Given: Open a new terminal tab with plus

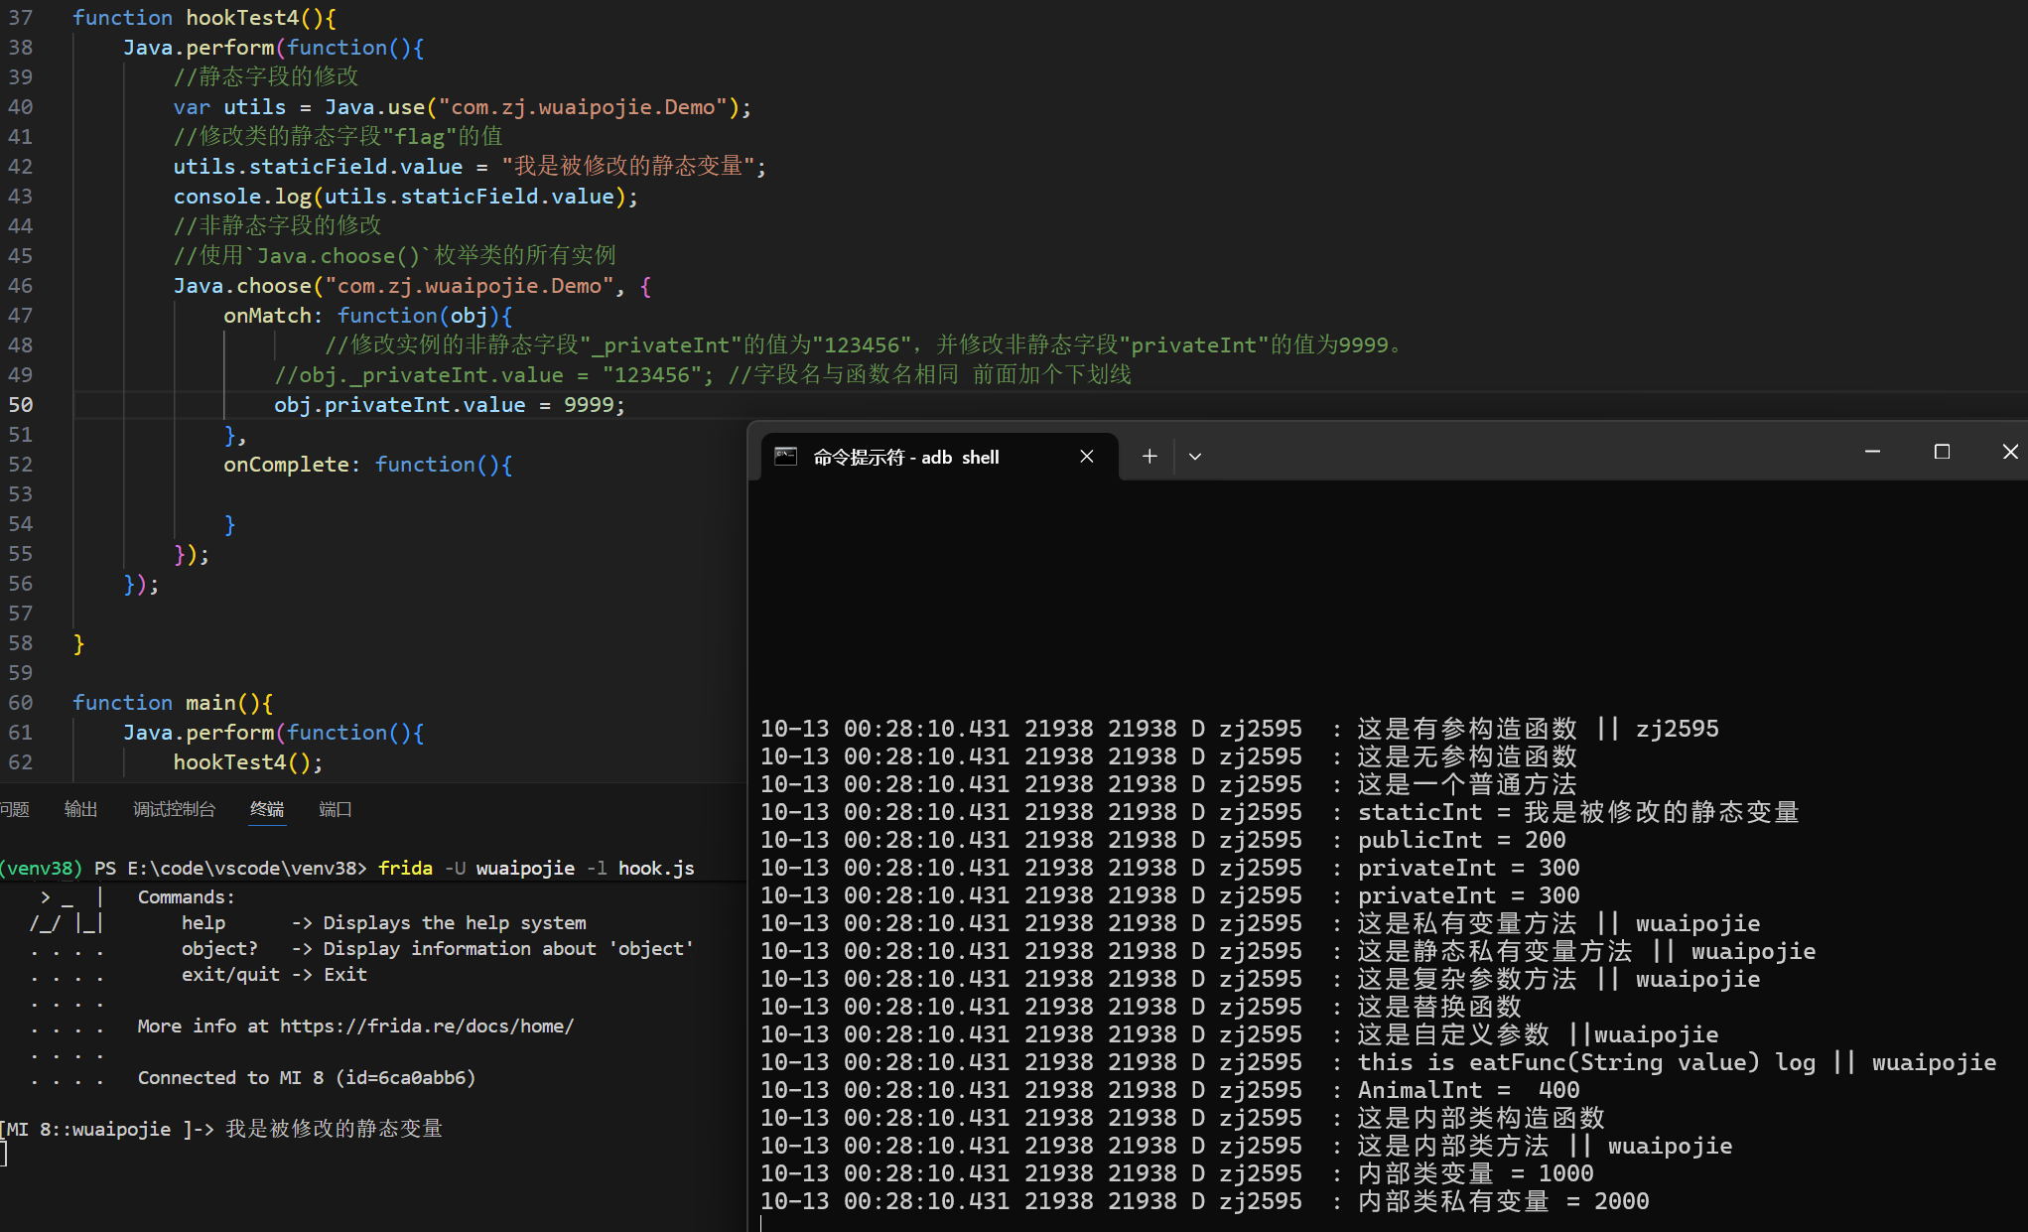Looking at the screenshot, I should (1149, 457).
